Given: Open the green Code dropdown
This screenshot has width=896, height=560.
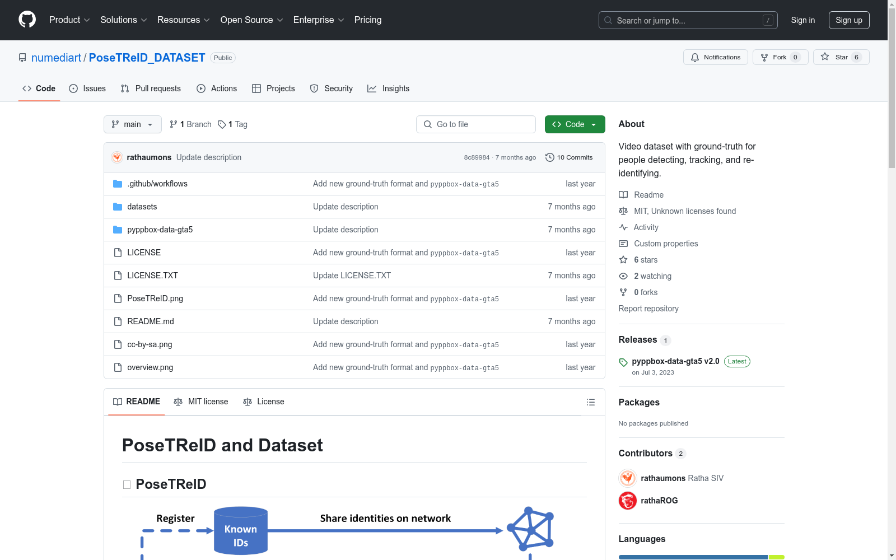Looking at the screenshot, I should tap(575, 124).
